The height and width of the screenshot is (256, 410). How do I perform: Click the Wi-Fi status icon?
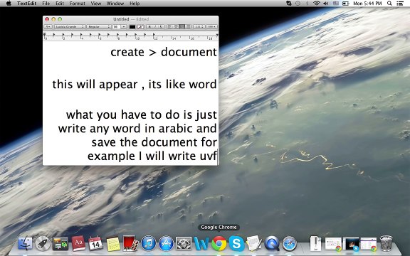point(317,4)
